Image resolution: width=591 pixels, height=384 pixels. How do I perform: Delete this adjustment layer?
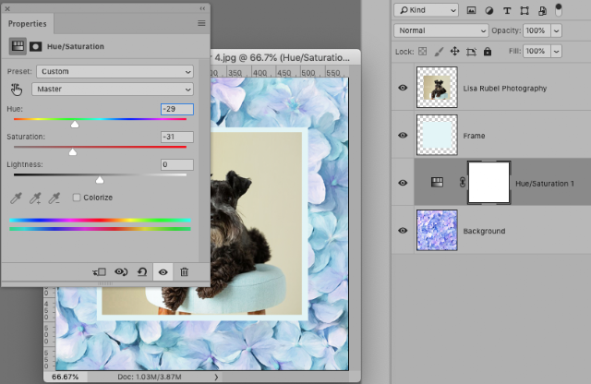coord(184,272)
